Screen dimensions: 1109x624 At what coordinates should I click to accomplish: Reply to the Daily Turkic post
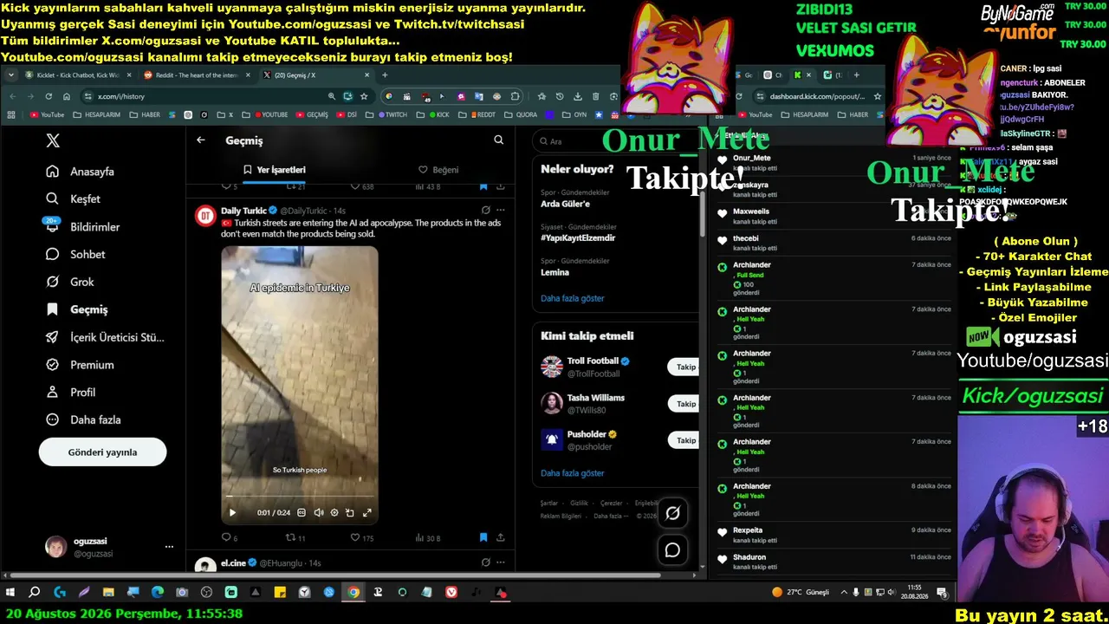point(229,538)
